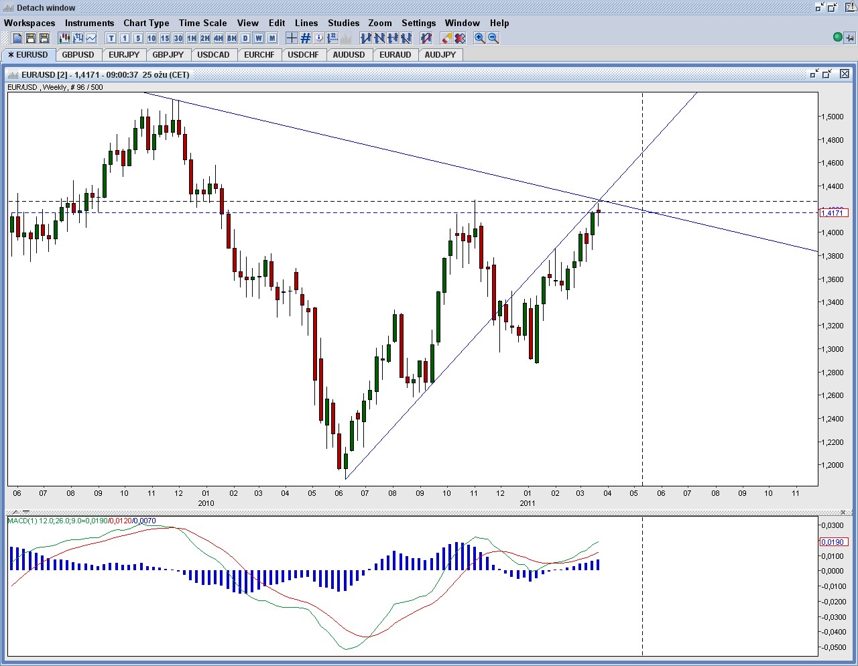Viewport: 858px width, 666px height.
Task: Click the green status indicator icon
Action: pos(837,38)
